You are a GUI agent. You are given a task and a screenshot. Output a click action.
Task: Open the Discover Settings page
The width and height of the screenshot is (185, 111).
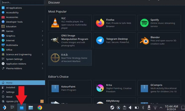click(22, 92)
